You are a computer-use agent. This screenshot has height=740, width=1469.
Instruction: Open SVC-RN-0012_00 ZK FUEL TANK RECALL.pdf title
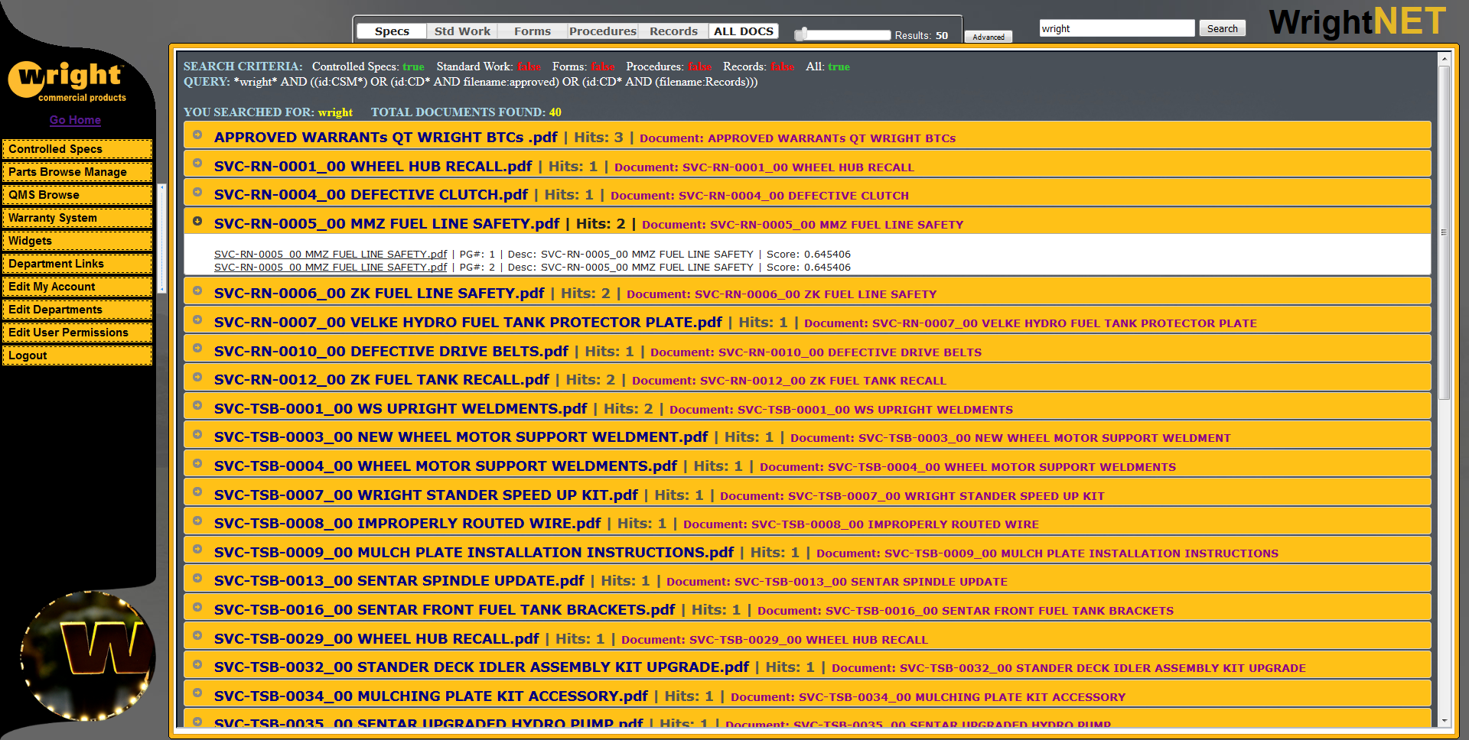(382, 380)
